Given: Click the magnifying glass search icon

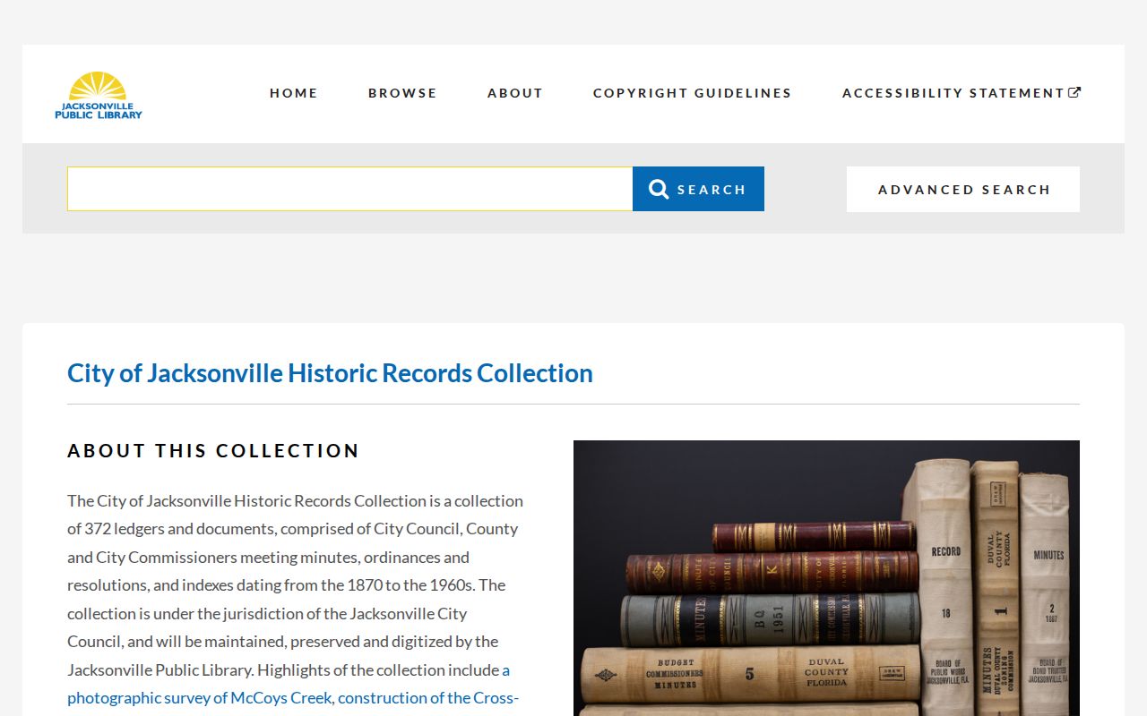Looking at the screenshot, I should 659,189.
